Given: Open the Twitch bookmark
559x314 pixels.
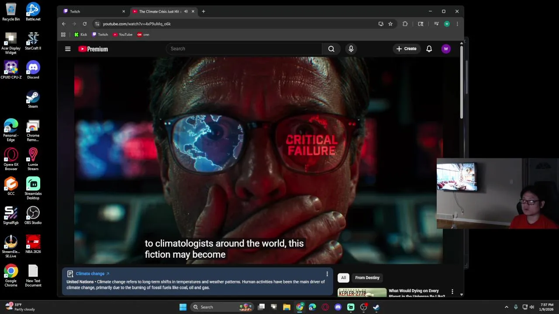Looking at the screenshot, I should [x=100, y=34].
